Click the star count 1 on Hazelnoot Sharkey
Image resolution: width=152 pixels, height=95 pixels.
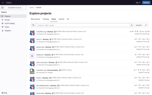[136, 54]
